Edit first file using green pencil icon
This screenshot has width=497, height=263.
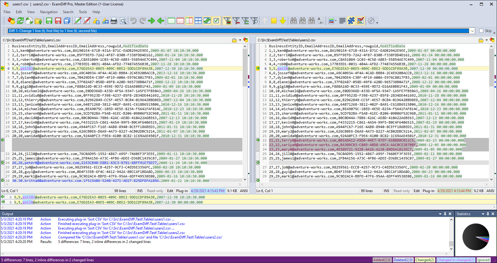[x=78, y=21]
